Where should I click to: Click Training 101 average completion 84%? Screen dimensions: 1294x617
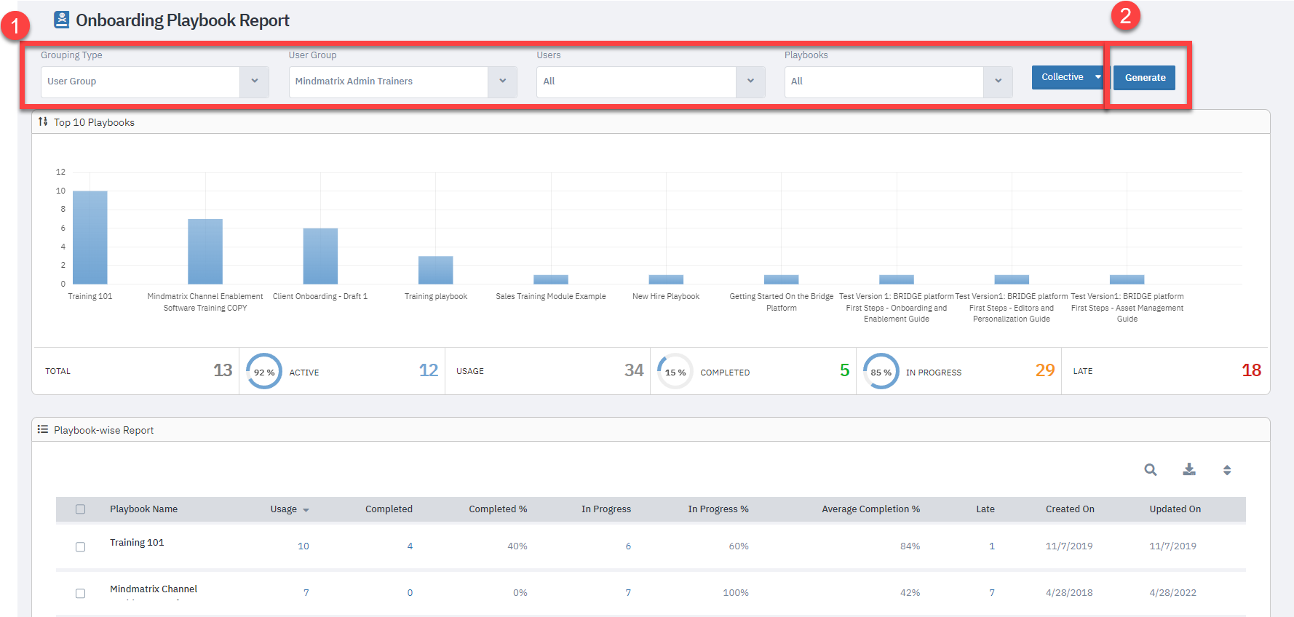(910, 546)
